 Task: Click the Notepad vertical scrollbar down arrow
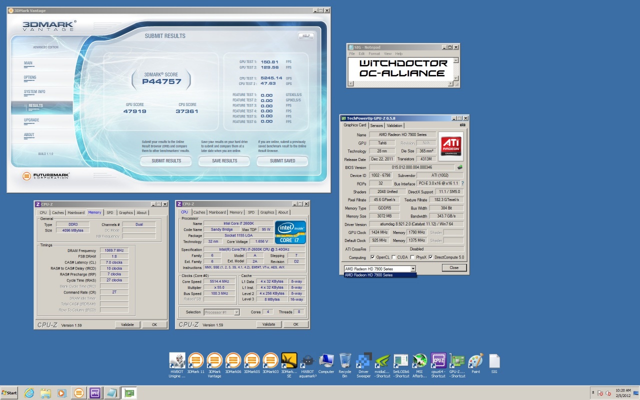click(455, 78)
